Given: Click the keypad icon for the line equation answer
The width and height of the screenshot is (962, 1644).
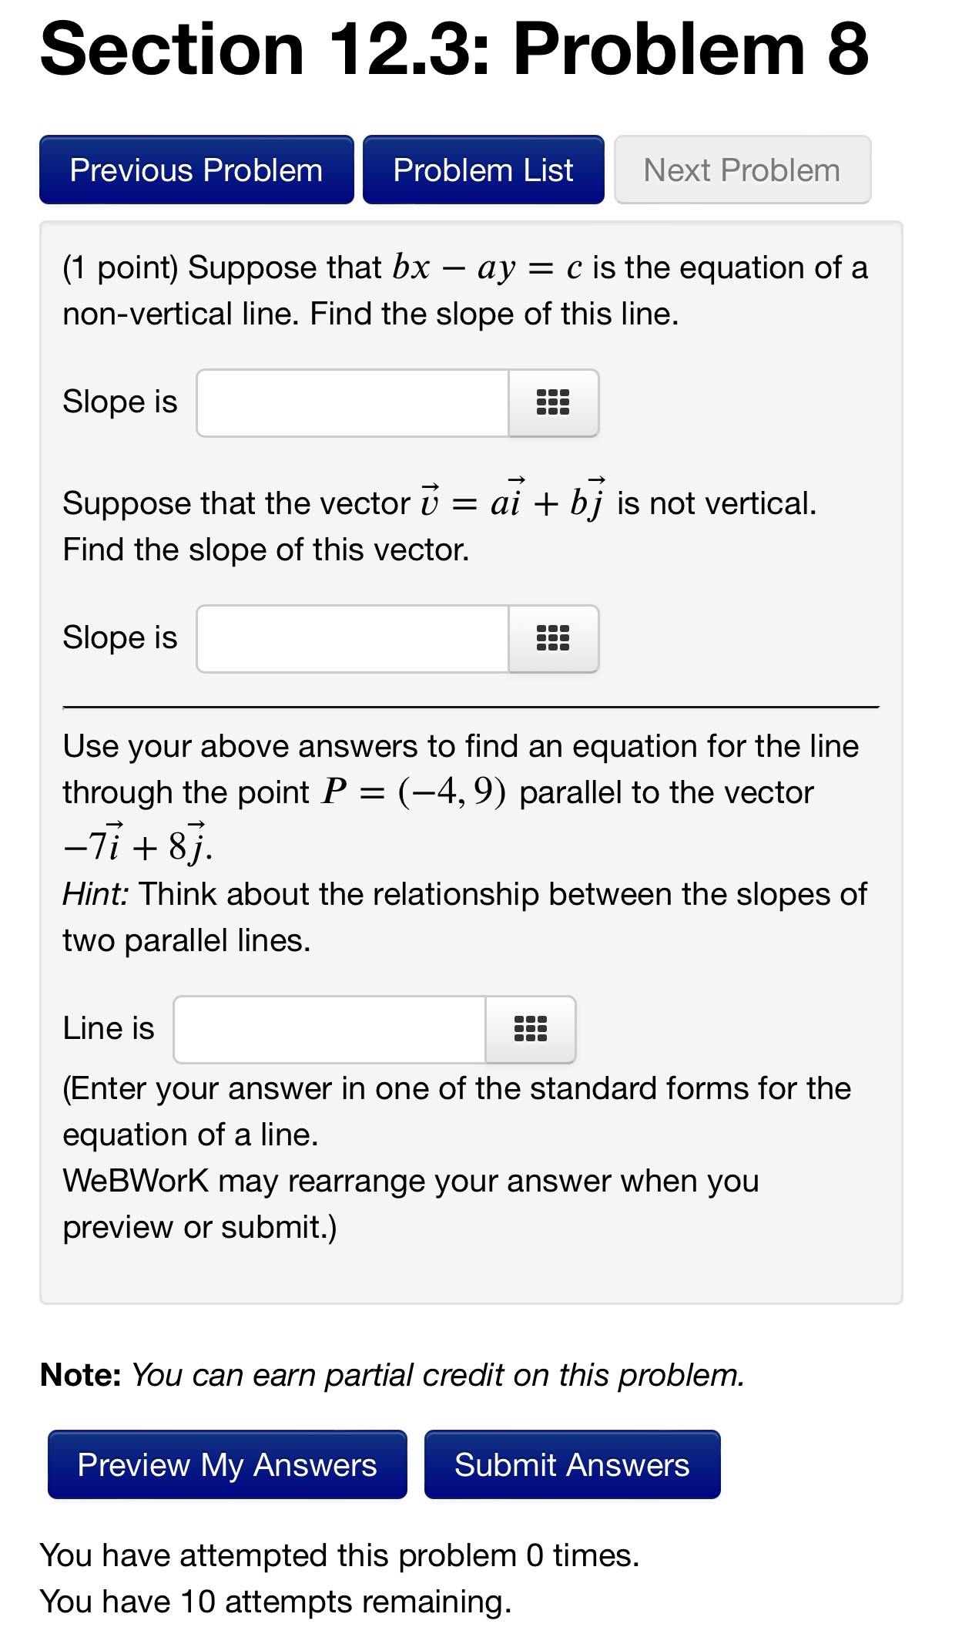Looking at the screenshot, I should pos(531,1030).
